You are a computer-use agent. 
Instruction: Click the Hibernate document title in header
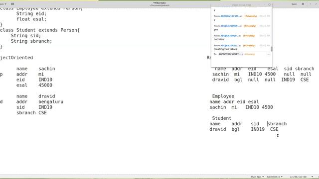click(159, 3)
